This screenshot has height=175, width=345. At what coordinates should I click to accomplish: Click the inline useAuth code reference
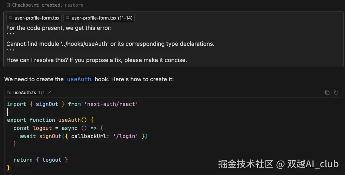click(79, 79)
